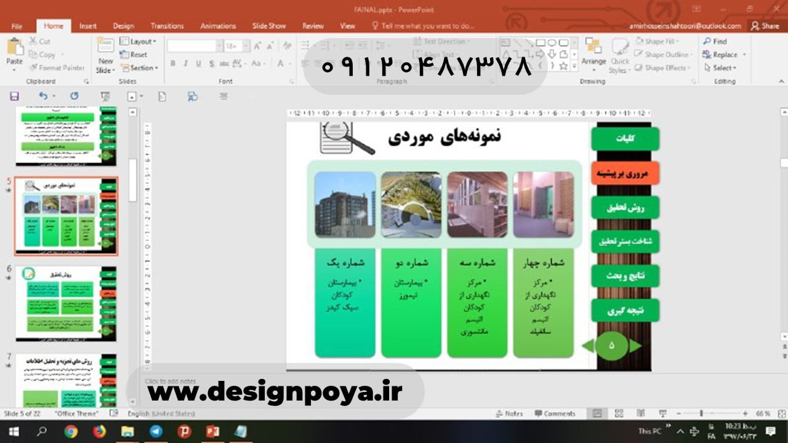
Task: Open the Insert ribbon tab
Action: [87, 26]
